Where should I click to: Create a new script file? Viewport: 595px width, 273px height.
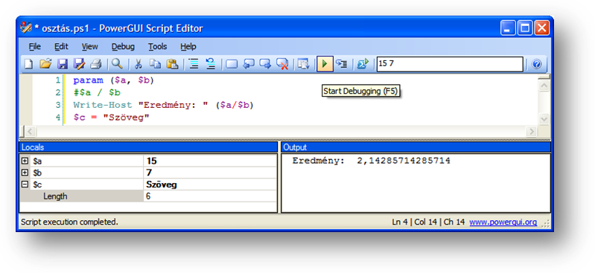28,64
